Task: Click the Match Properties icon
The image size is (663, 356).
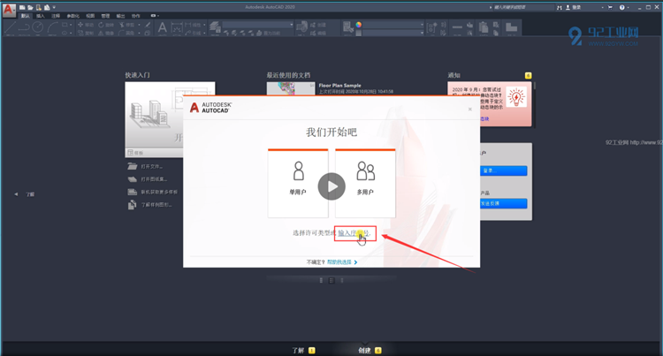Action: coord(348,27)
